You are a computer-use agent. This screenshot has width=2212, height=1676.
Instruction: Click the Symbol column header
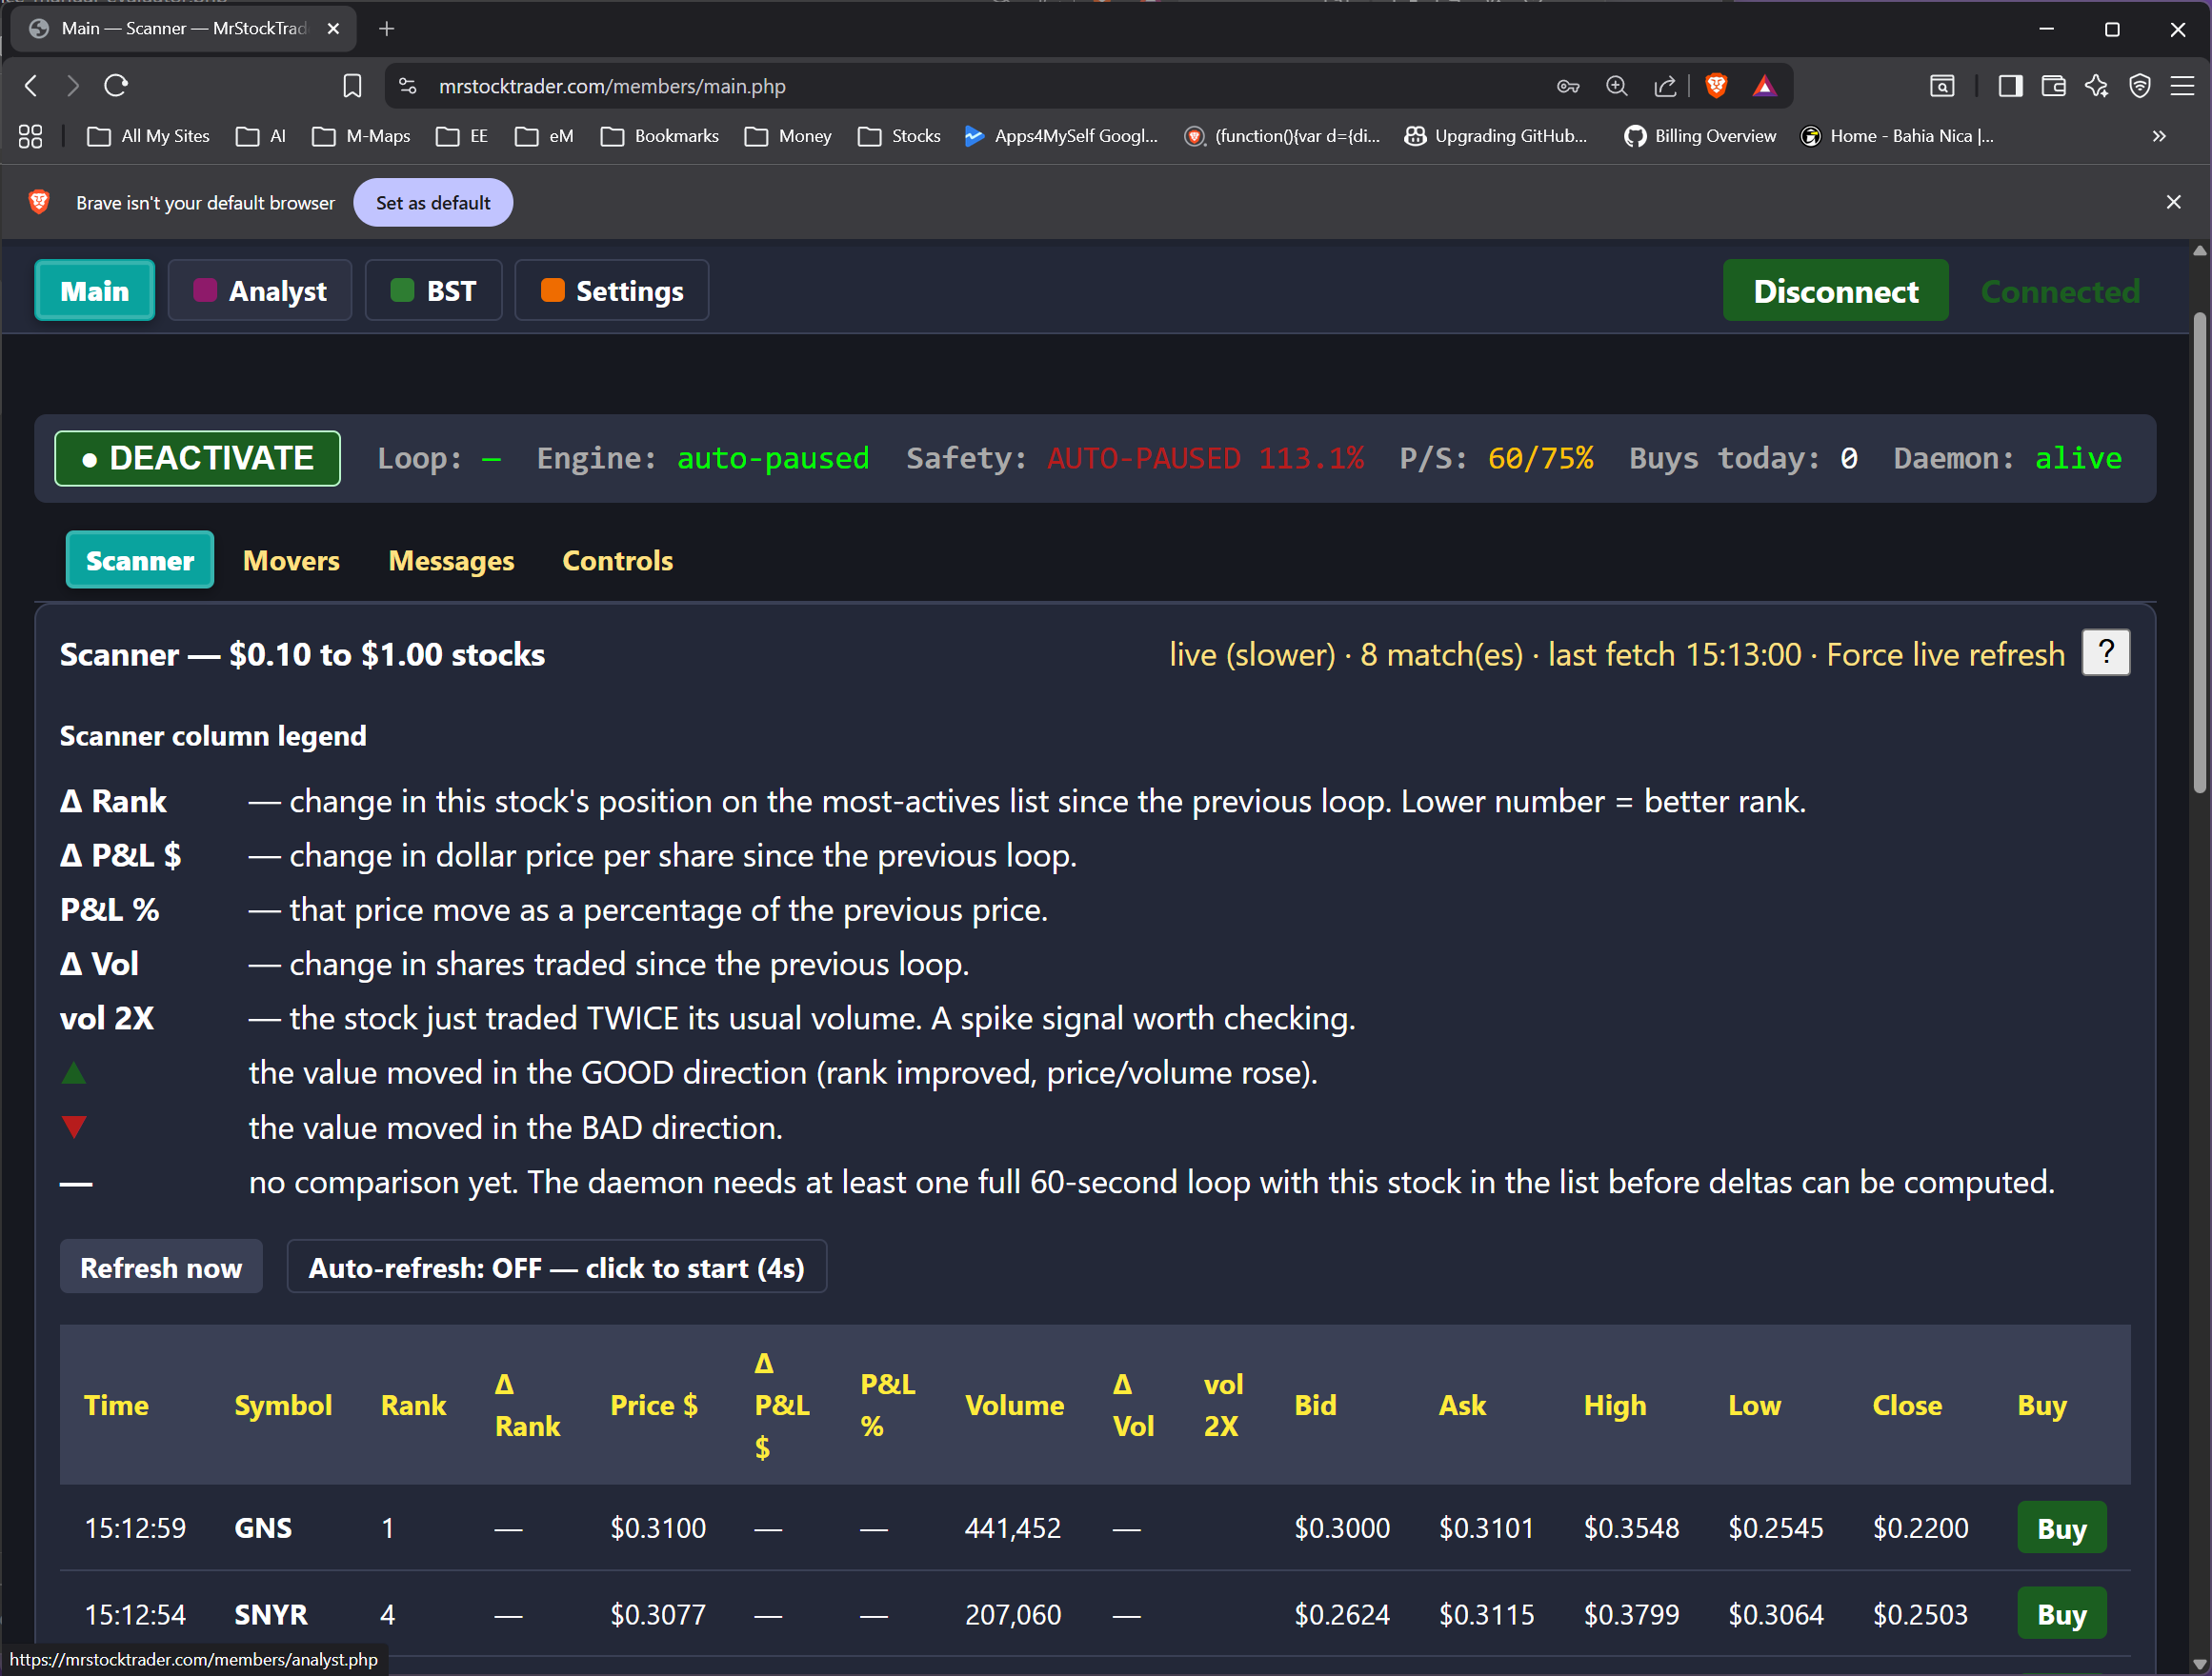coord(283,1407)
